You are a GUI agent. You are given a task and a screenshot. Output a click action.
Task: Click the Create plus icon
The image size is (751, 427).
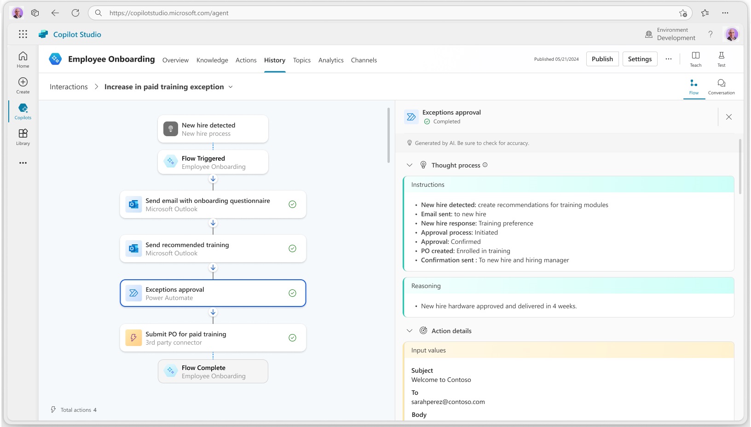click(23, 85)
